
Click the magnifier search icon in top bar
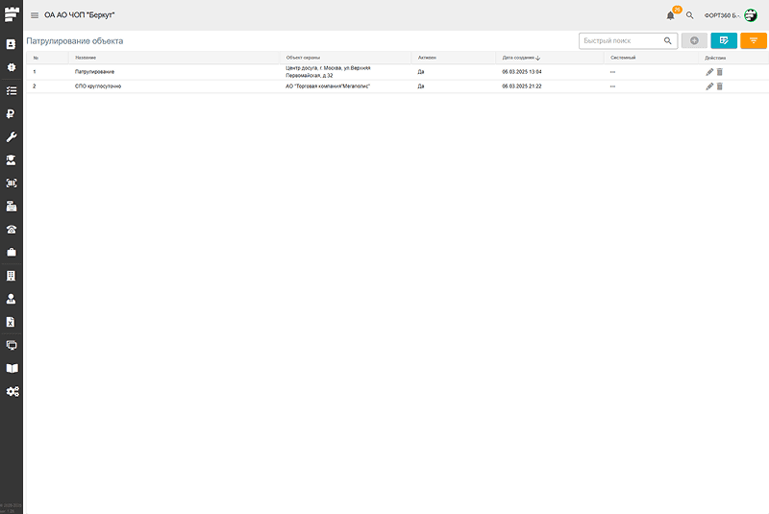coord(689,15)
